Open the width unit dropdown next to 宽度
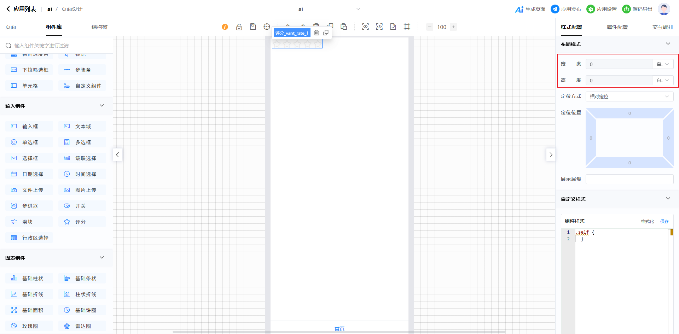Image resolution: width=679 pixels, height=334 pixels. (662, 64)
